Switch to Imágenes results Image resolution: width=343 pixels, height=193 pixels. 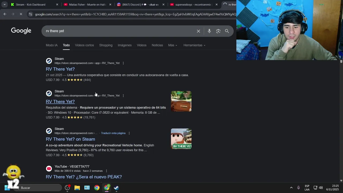tap(125, 45)
